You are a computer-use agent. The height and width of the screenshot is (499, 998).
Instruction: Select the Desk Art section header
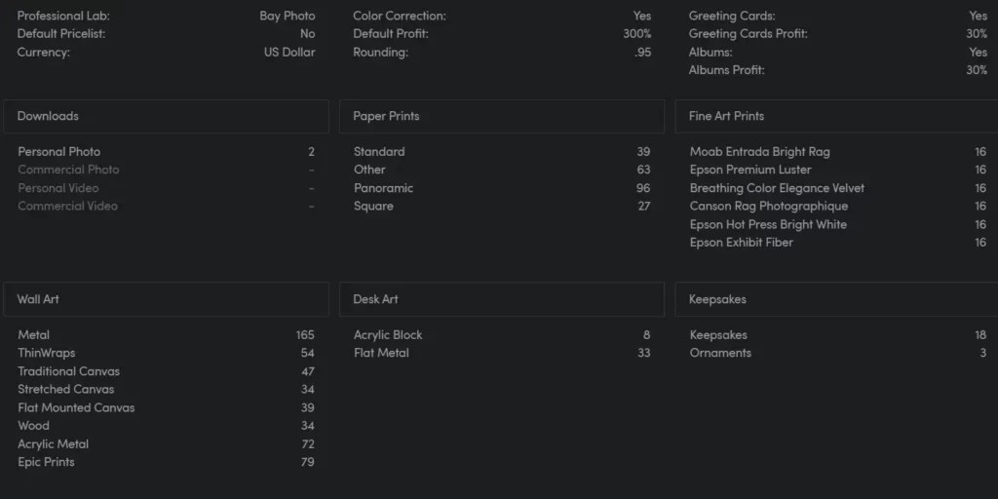502,299
